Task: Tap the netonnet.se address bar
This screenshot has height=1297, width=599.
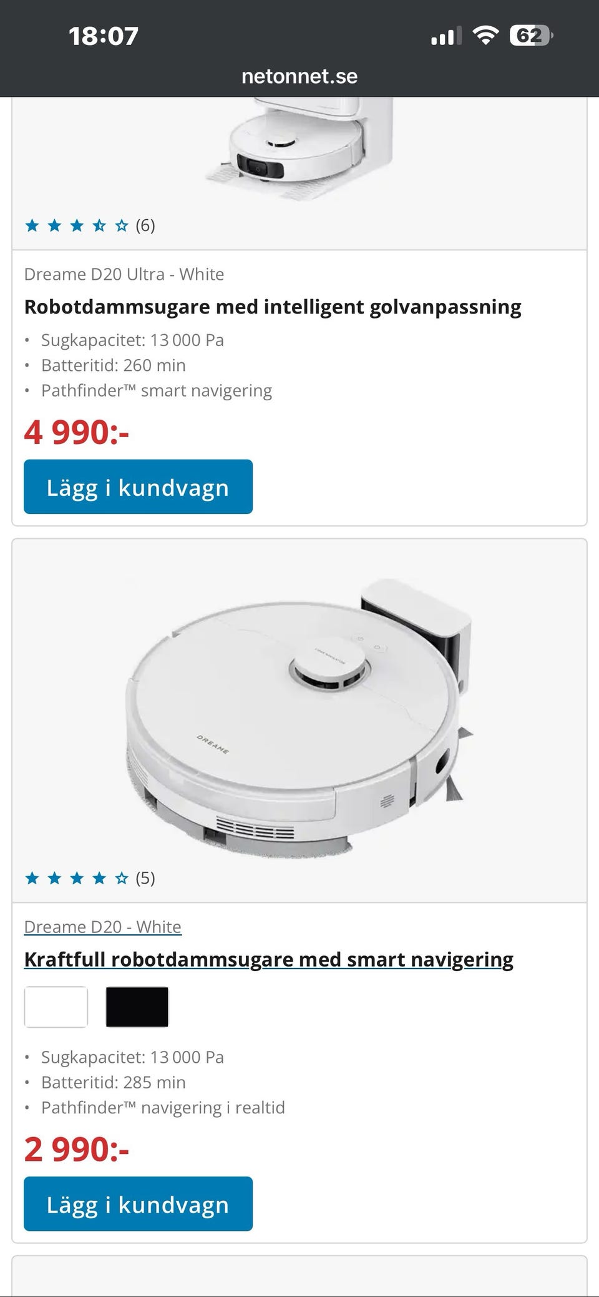Action: [299, 76]
